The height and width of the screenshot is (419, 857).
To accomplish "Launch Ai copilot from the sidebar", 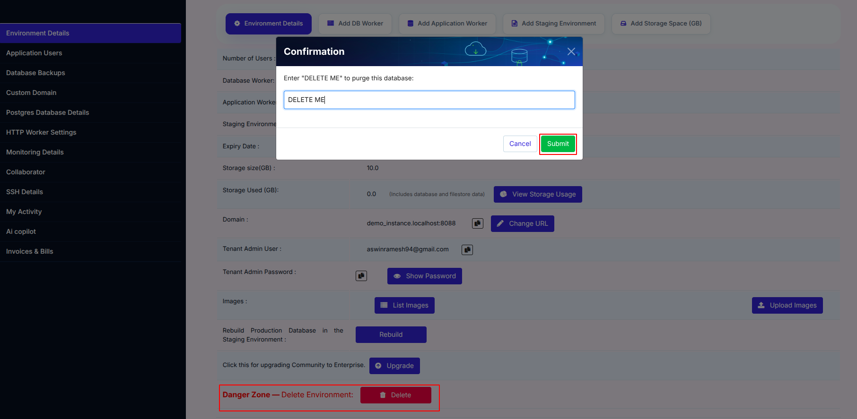I will click(x=90, y=231).
